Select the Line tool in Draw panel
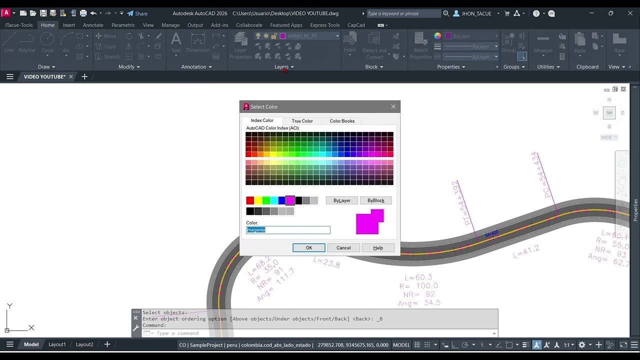This screenshot has height=360, width=640. pyautogui.click(x=9, y=43)
